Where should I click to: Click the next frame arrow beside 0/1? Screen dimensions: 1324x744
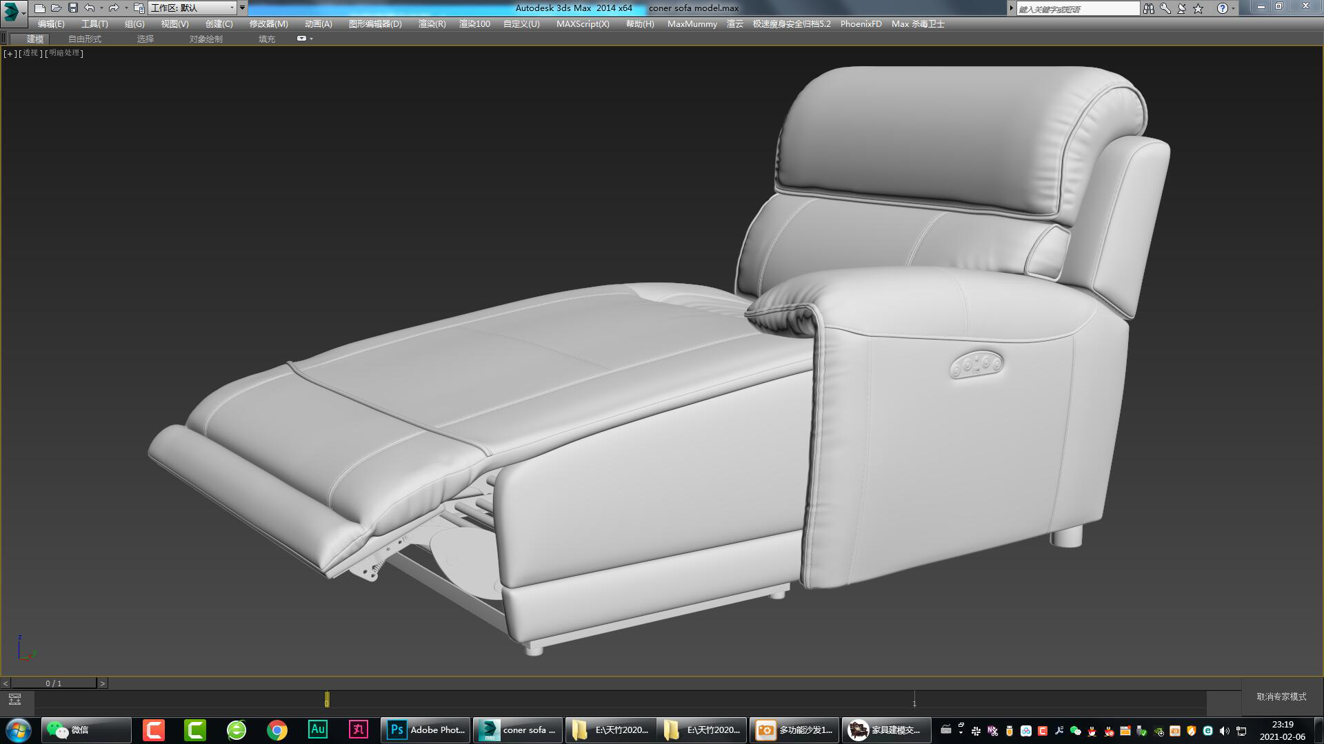point(104,683)
